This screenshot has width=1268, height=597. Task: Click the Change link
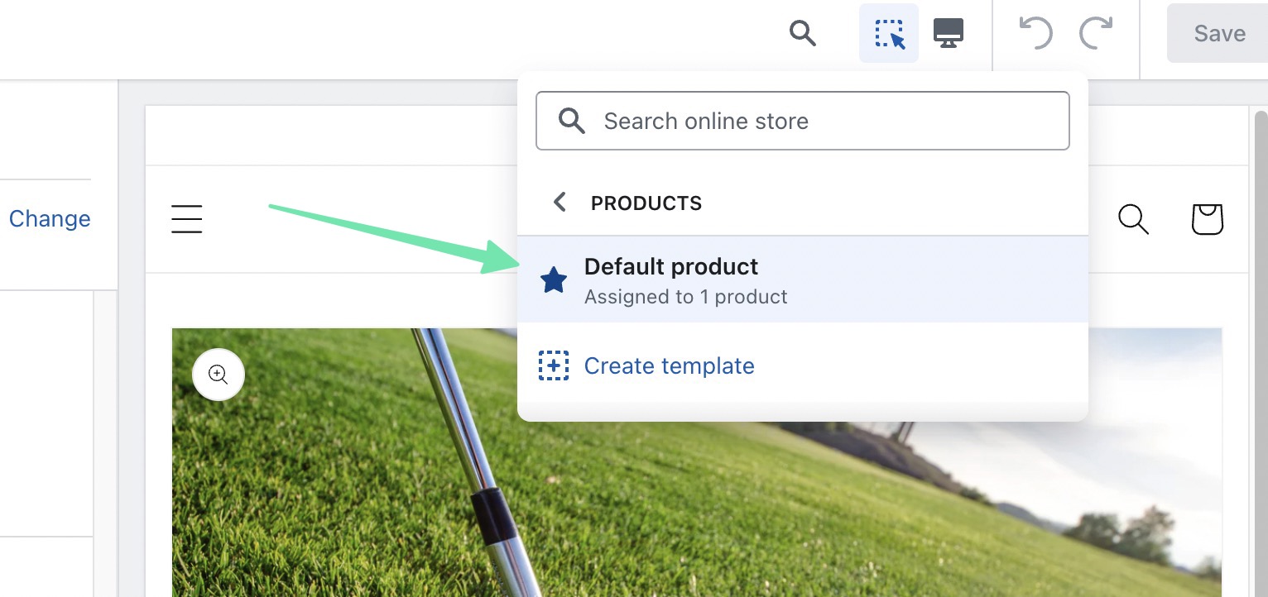click(x=50, y=218)
